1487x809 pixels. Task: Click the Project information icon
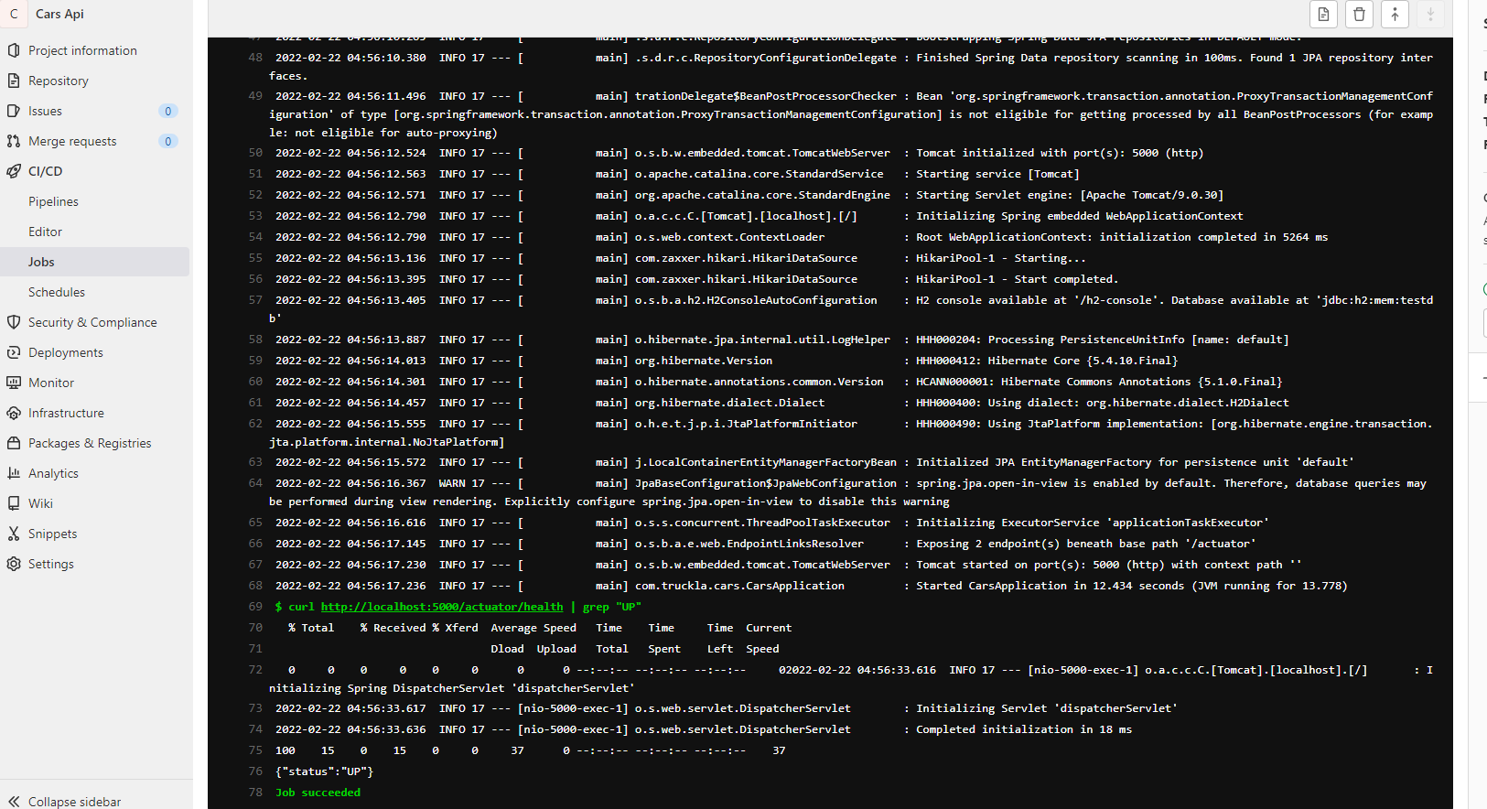(x=14, y=50)
